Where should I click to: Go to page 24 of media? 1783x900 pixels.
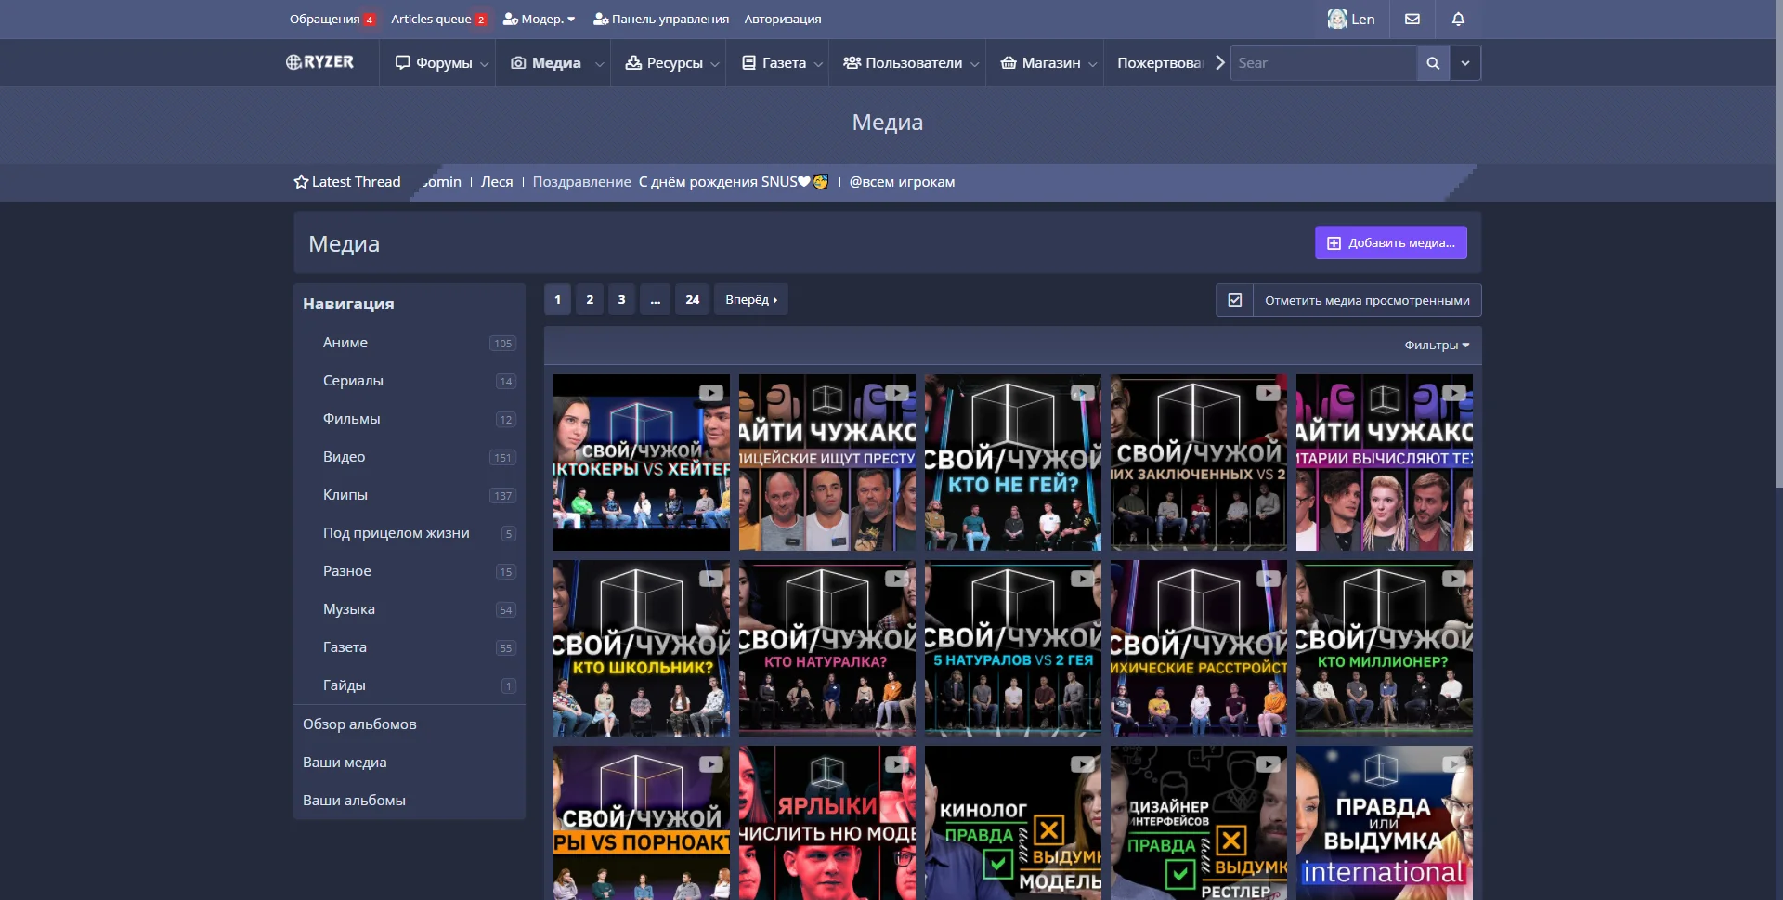point(692,300)
